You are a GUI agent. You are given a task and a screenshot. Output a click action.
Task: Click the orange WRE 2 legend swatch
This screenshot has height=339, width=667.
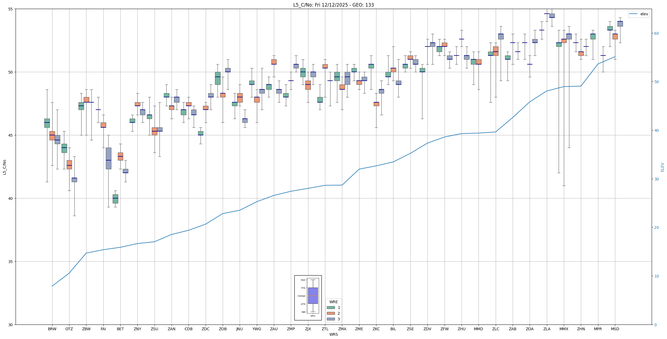pyautogui.click(x=330, y=313)
